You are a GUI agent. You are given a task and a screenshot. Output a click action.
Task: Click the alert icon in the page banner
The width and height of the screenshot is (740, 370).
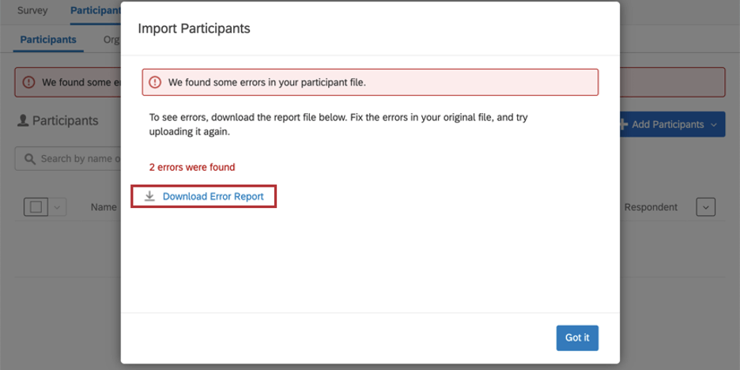28,82
